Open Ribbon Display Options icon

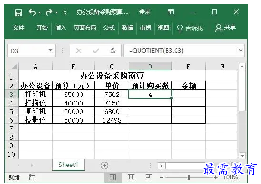point(170,12)
